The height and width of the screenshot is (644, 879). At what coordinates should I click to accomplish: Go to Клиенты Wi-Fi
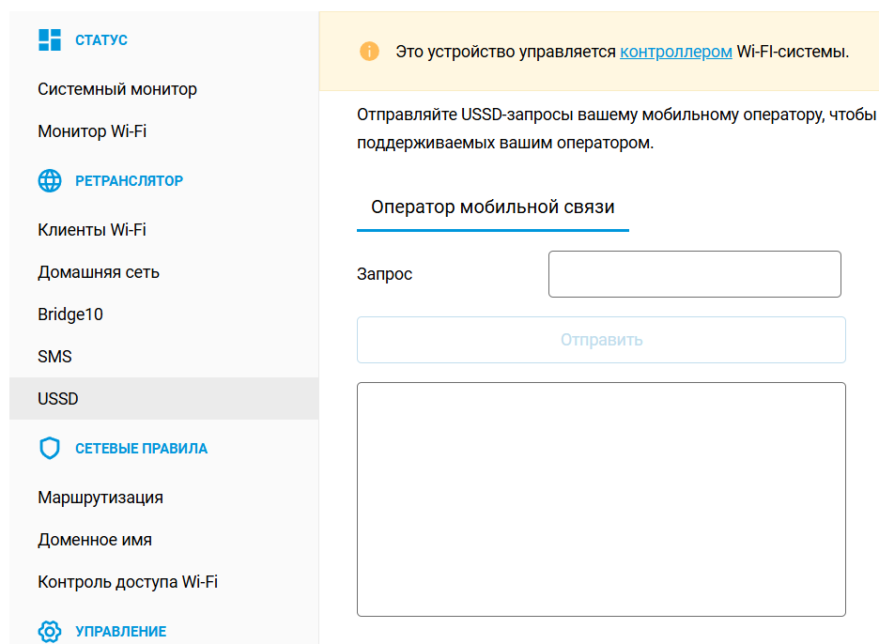click(x=92, y=230)
